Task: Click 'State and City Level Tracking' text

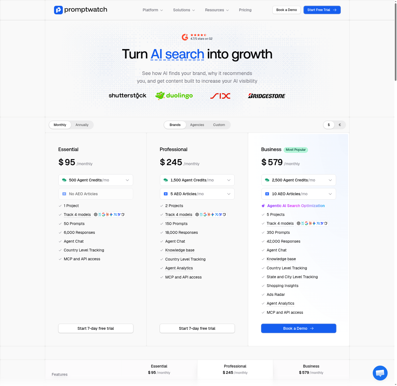Action: tap(292, 277)
